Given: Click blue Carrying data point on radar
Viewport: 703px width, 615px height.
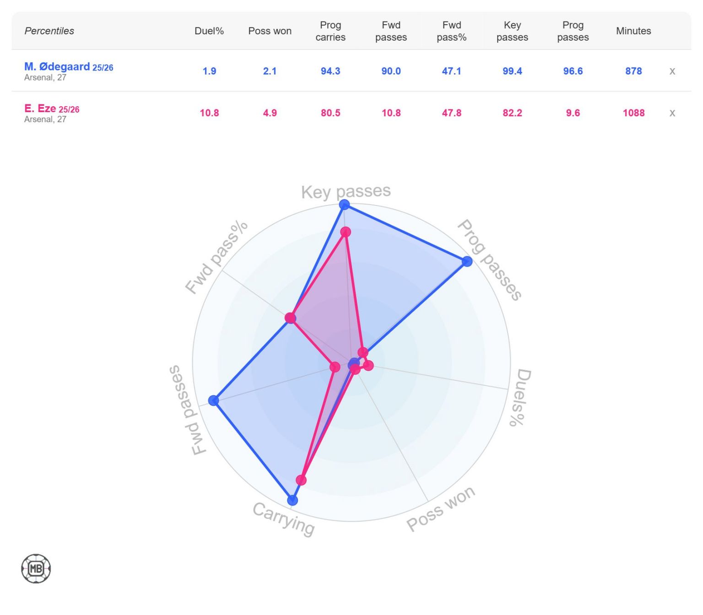Looking at the screenshot, I should pos(293,500).
